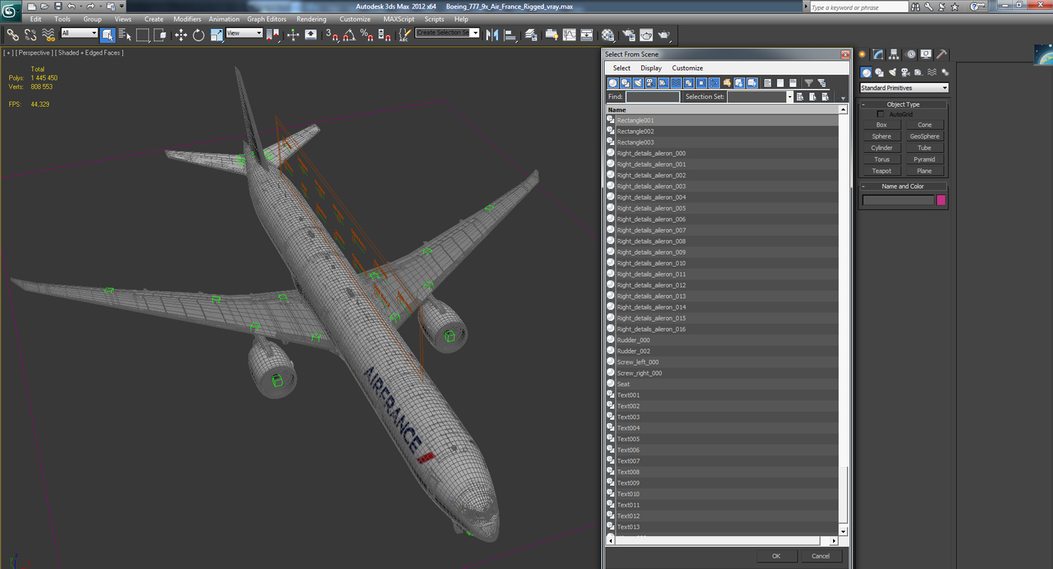The image size is (1053, 569).
Task: Switch to the Hierarchy command panel
Action: pyautogui.click(x=894, y=54)
